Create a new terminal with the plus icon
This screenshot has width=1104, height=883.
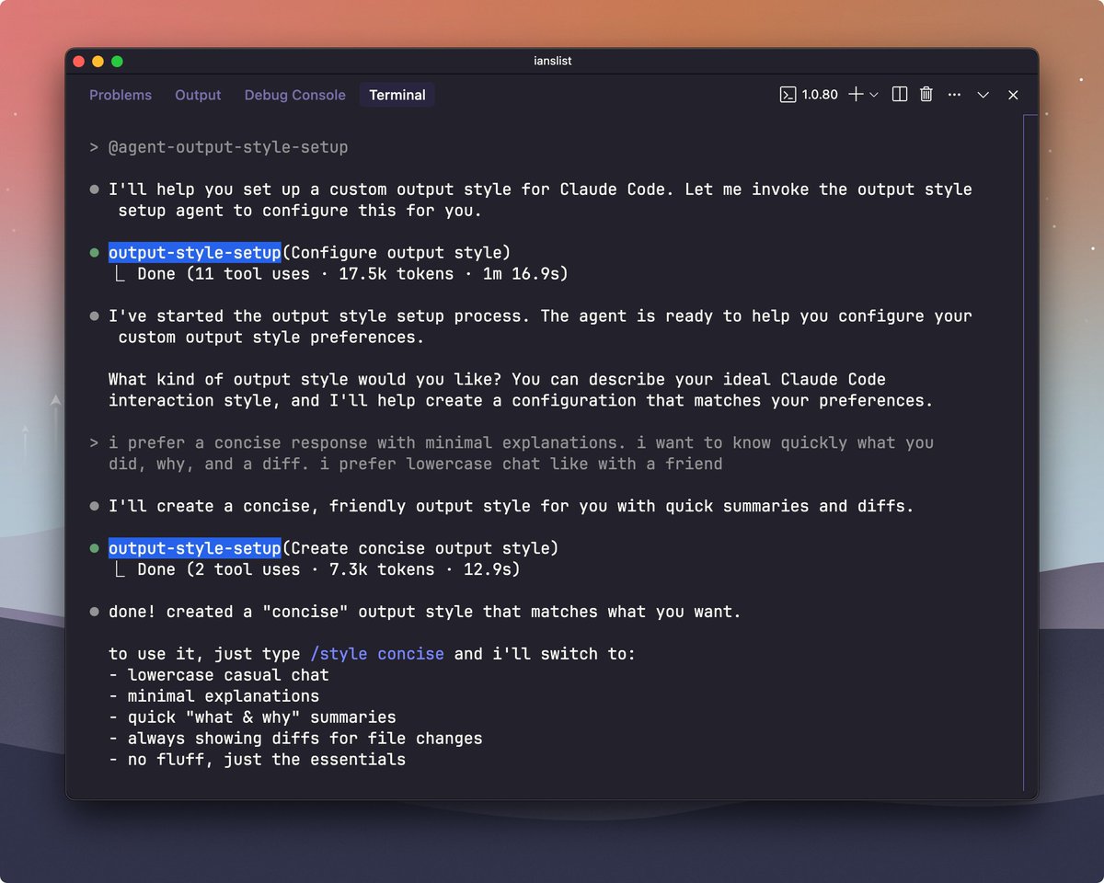tap(856, 95)
